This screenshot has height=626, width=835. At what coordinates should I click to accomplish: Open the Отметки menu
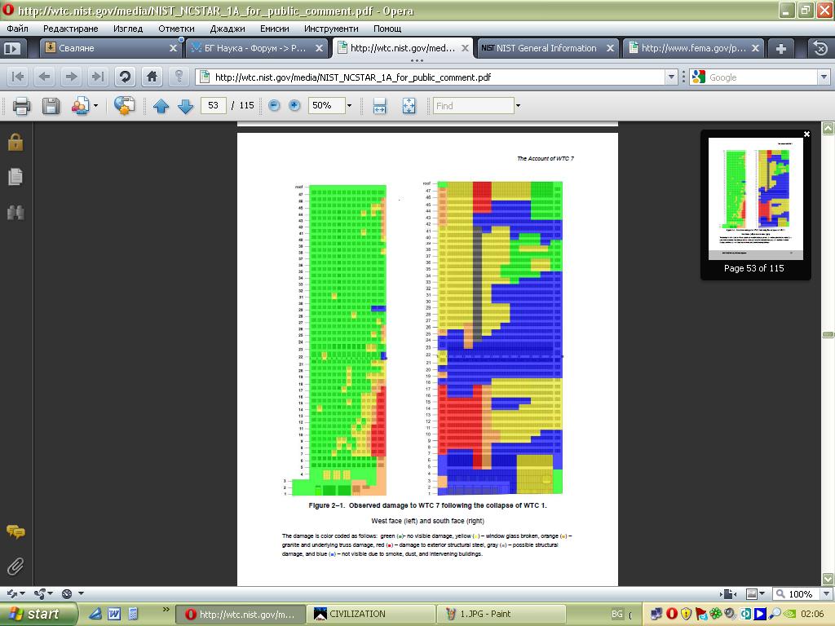click(x=176, y=29)
